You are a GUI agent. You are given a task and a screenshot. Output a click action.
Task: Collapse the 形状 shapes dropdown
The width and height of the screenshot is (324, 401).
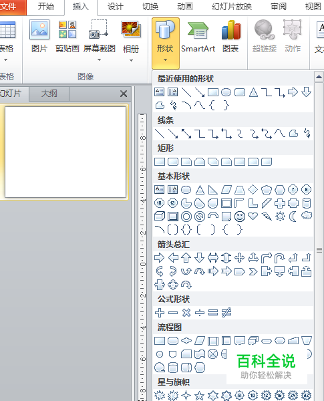point(166,43)
